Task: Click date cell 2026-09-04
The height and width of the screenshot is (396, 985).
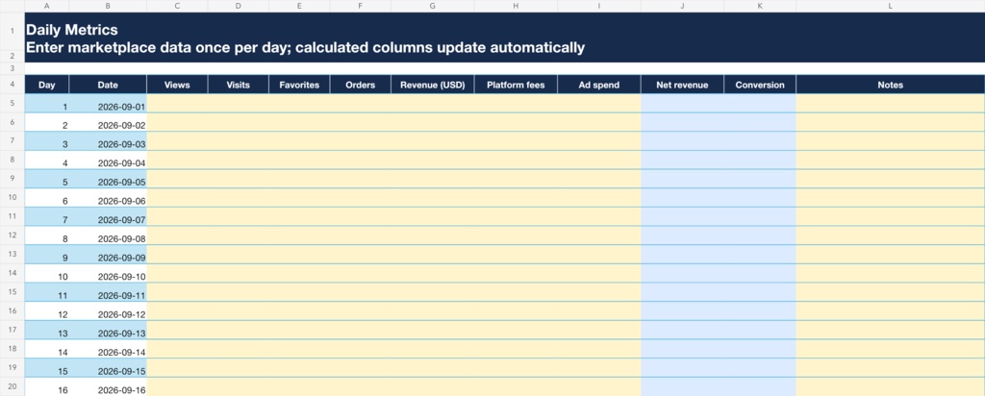Action: [x=108, y=160]
